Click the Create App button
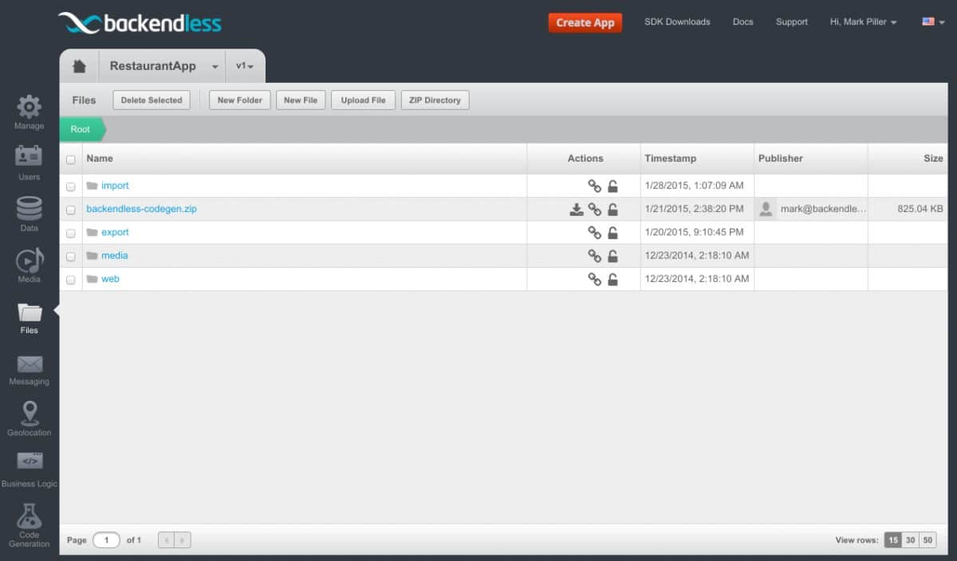Screen dimensions: 957x561 pos(585,22)
